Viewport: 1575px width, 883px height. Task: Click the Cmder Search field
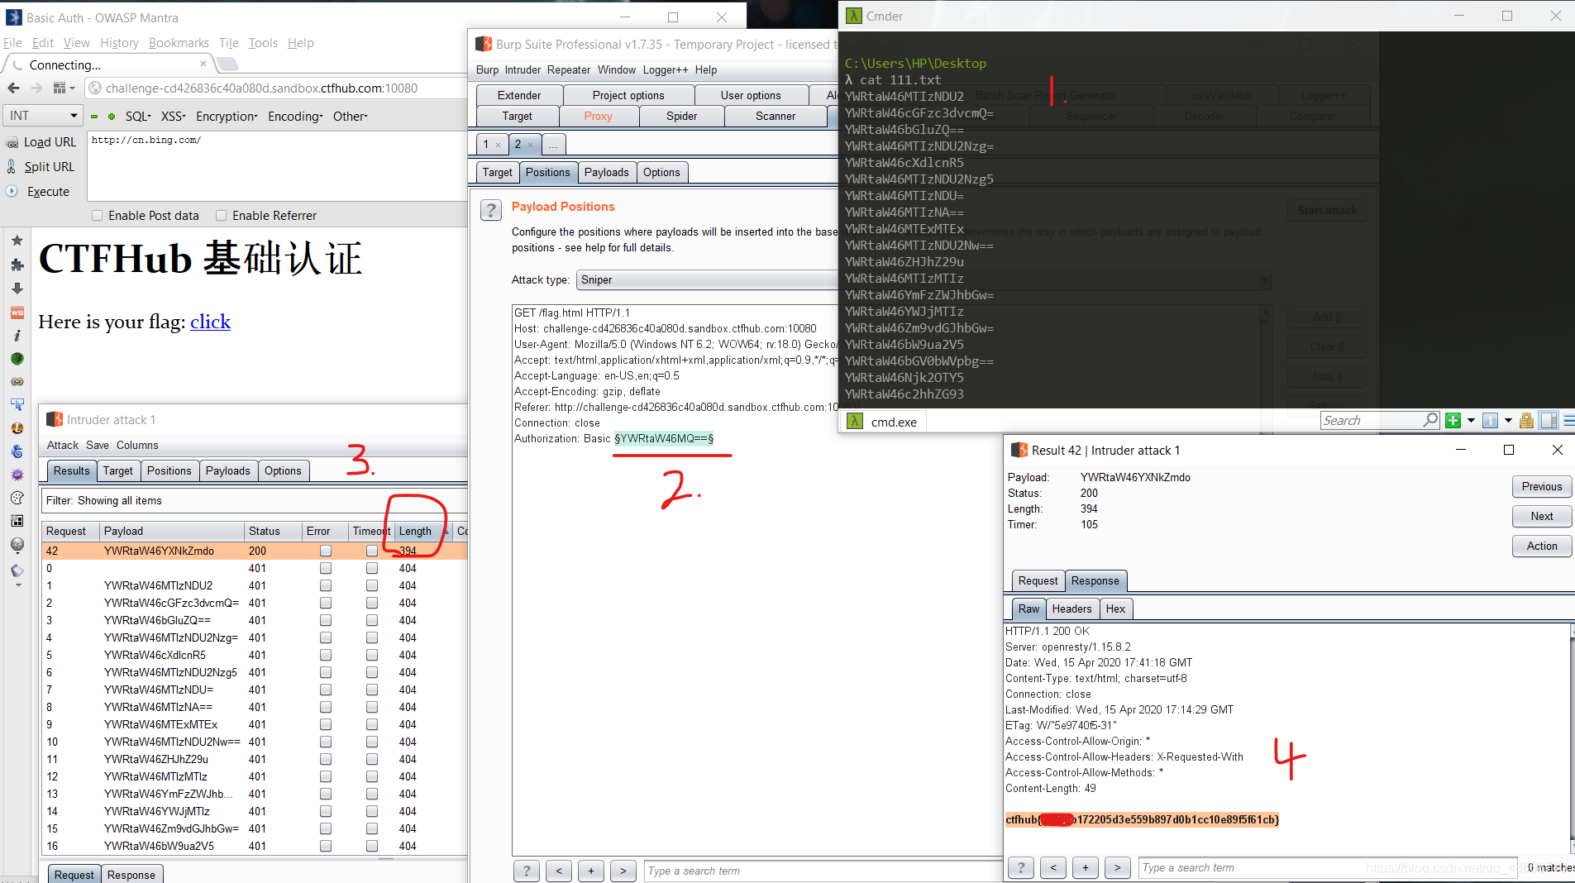[1372, 420]
